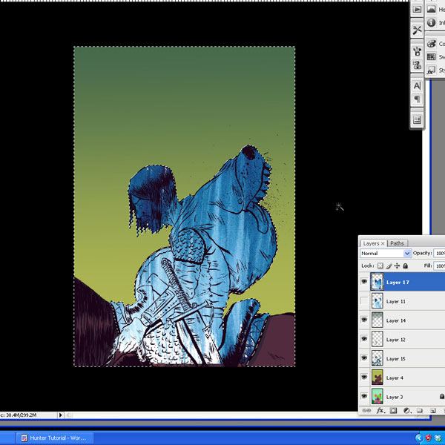The width and height of the screenshot is (445, 445).
Task: Click the Layer 3 thumbnail
Action: pyautogui.click(x=377, y=397)
